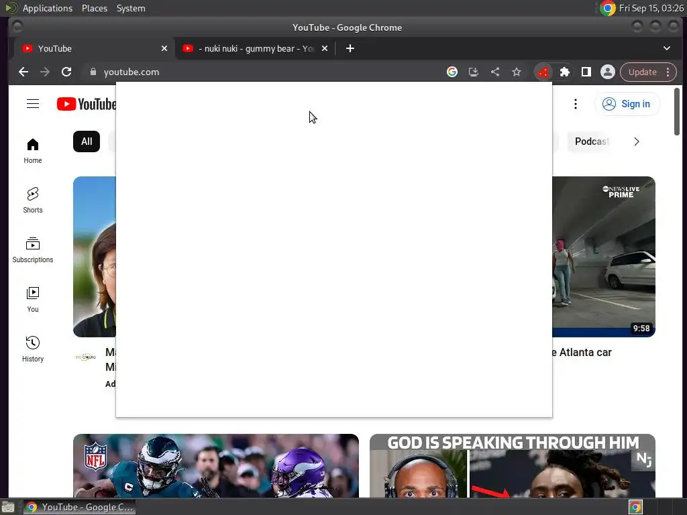Open the System menu
The image size is (687, 515).
click(131, 8)
